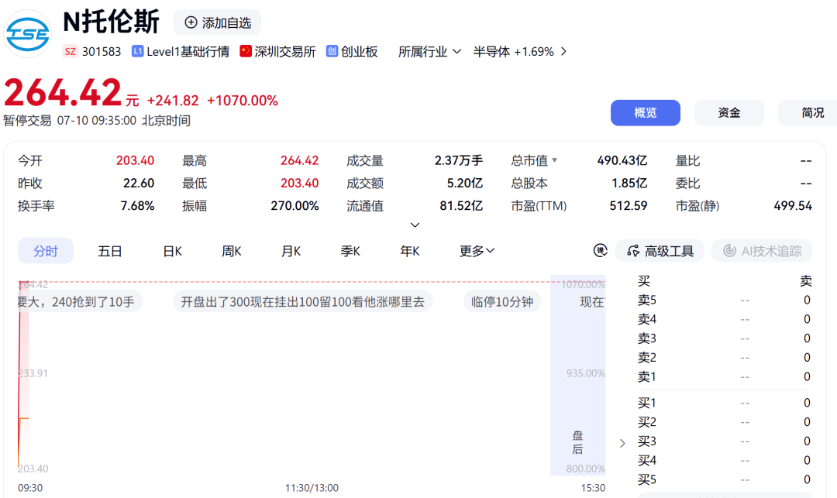Click the '240抢到了10手' comment bubble
Viewport: 837px width, 498px height.
79,302
